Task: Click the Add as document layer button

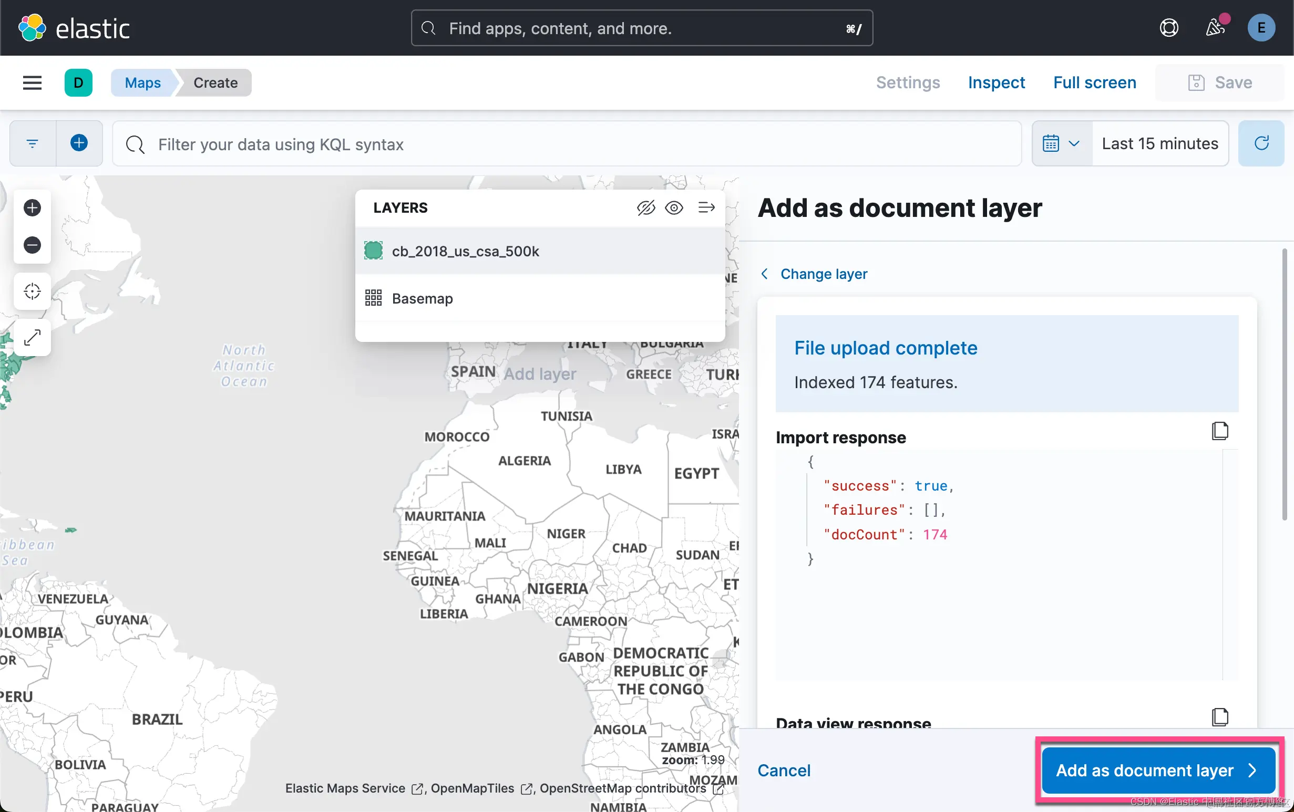Action: point(1158,770)
